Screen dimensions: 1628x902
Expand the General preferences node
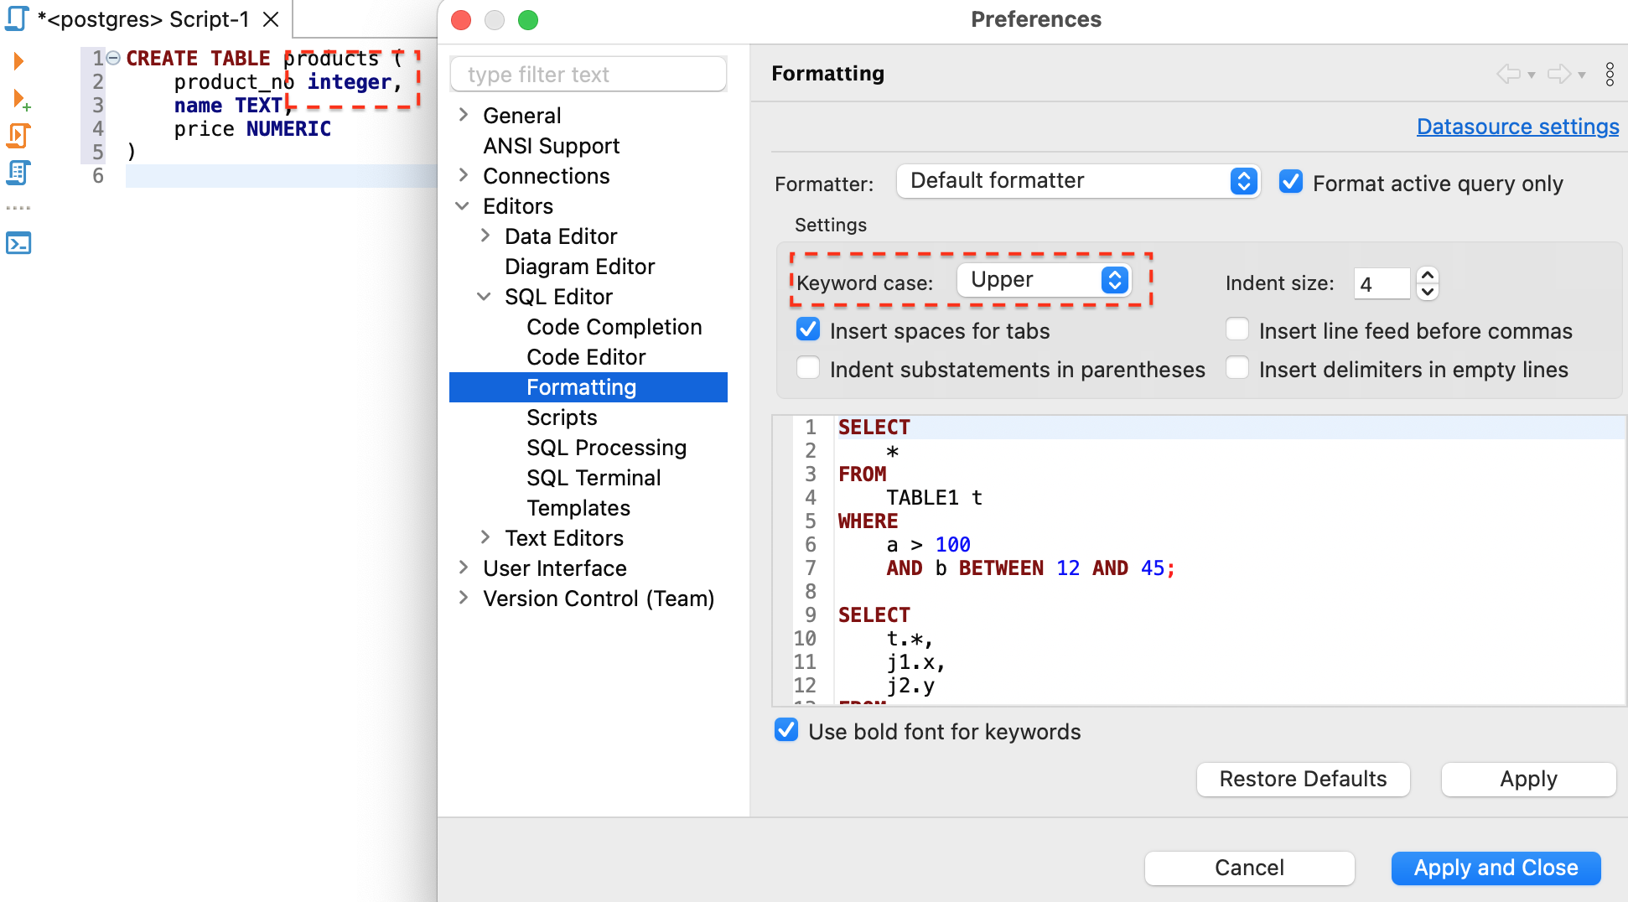pos(464,115)
